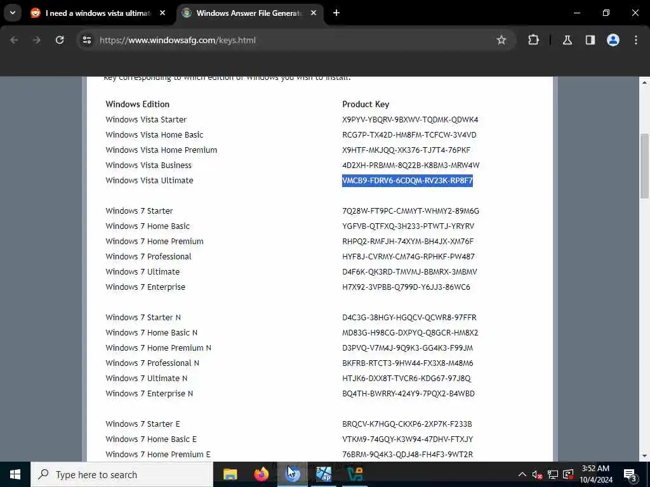
Task: Select the Windows Answer File Generator tab
Action: [x=249, y=13]
